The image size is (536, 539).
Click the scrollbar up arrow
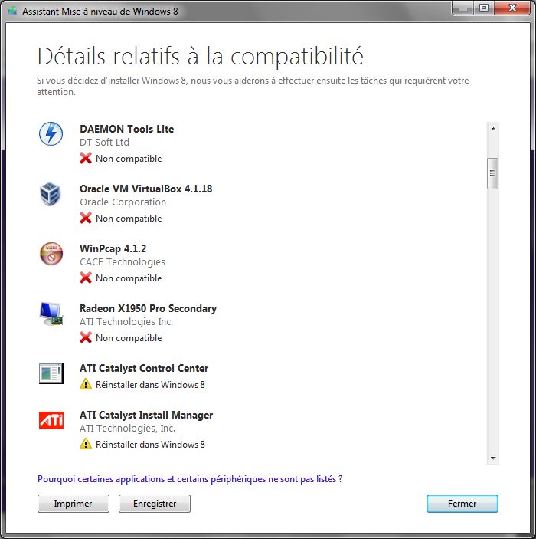pos(493,129)
